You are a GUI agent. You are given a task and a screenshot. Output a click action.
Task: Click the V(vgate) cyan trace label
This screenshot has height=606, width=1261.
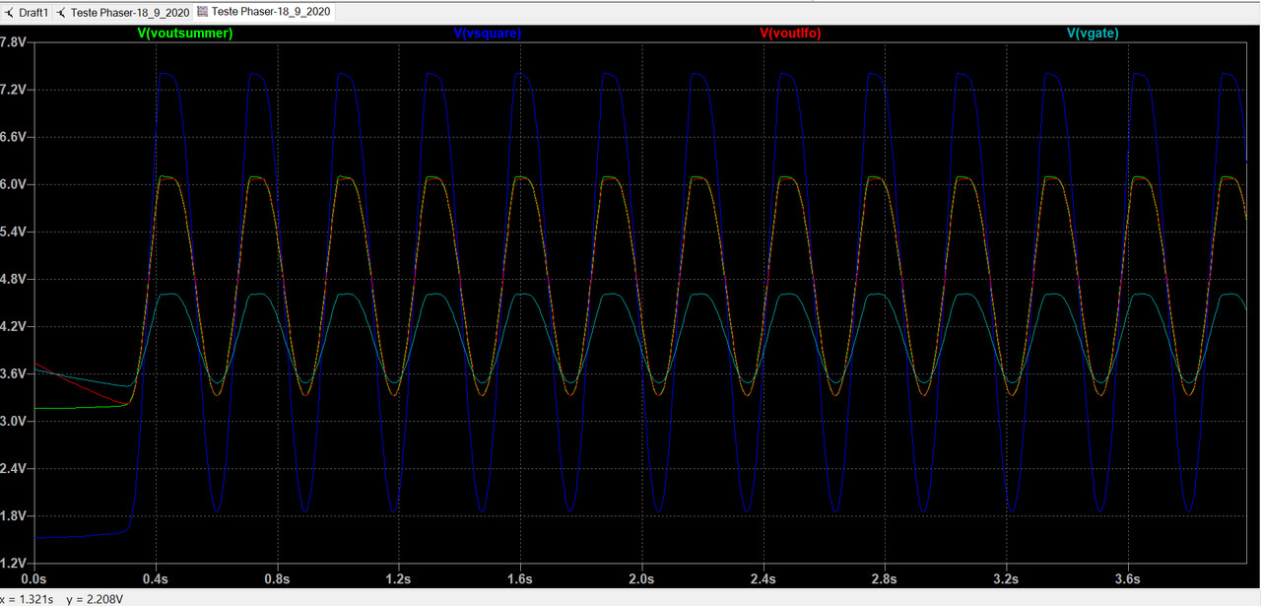coord(1093,34)
